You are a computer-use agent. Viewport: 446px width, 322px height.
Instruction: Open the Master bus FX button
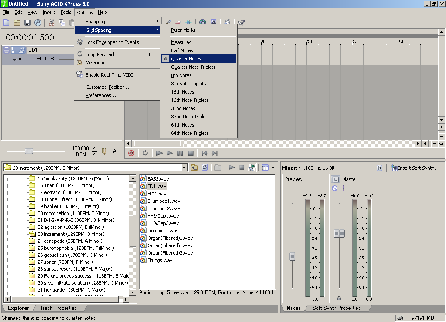pyautogui.click(x=336, y=179)
